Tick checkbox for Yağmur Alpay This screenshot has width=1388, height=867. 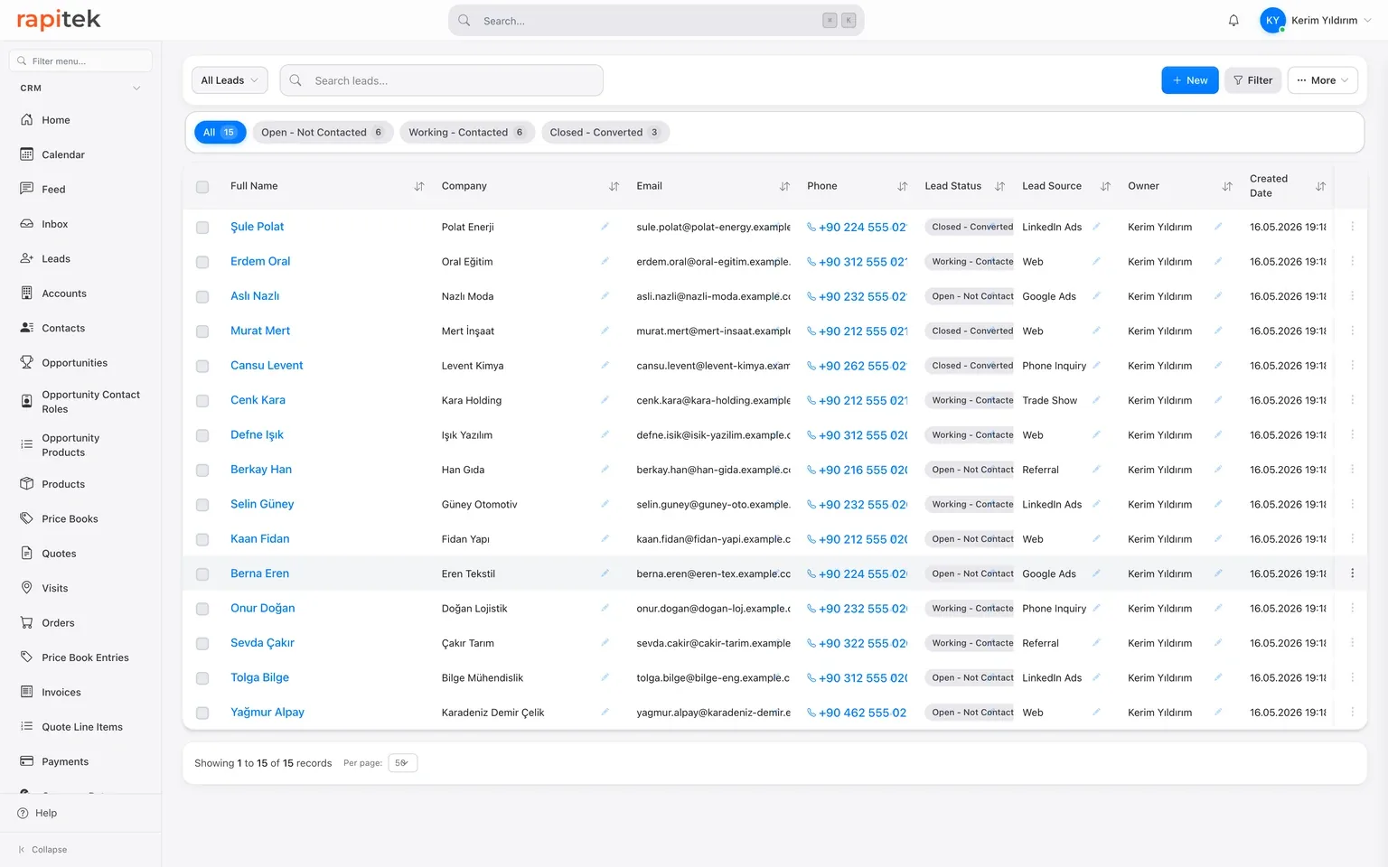[x=202, y=713]
